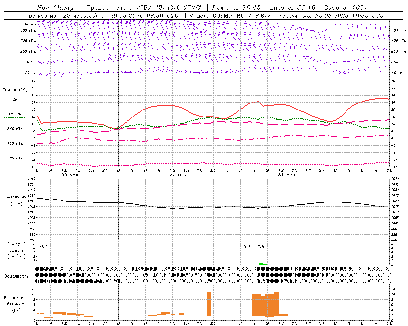Click the Nov_Chany station title
The image size is (408, 326).
pyautogui.click(x=55, y=8)
